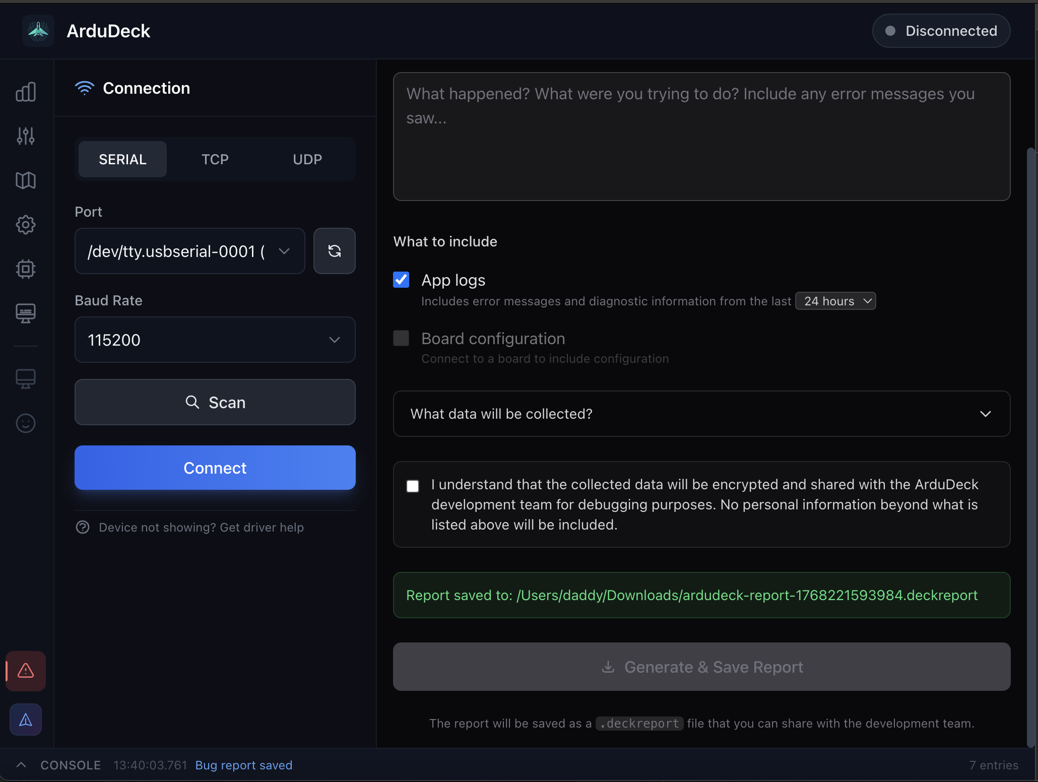Toggle the App logs checkbox

401,280
